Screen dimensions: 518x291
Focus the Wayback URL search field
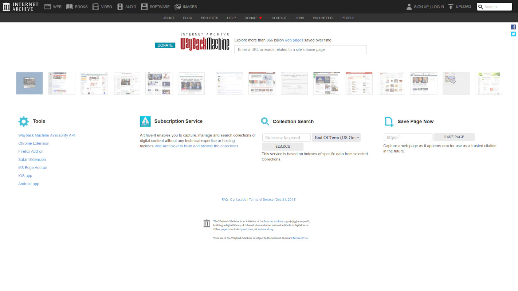[x=301, y=49]
